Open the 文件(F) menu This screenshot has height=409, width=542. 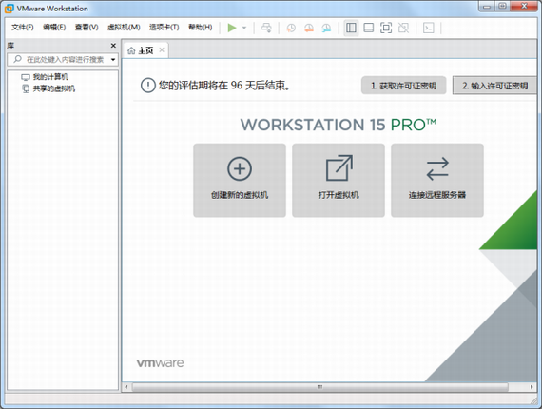(x=23, y=28)
